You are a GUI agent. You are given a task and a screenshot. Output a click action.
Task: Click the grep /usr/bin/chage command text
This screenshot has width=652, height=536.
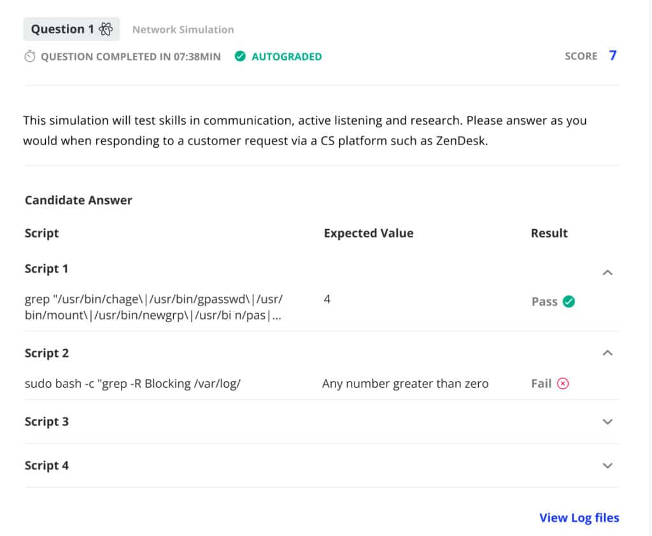click(153, 307)
